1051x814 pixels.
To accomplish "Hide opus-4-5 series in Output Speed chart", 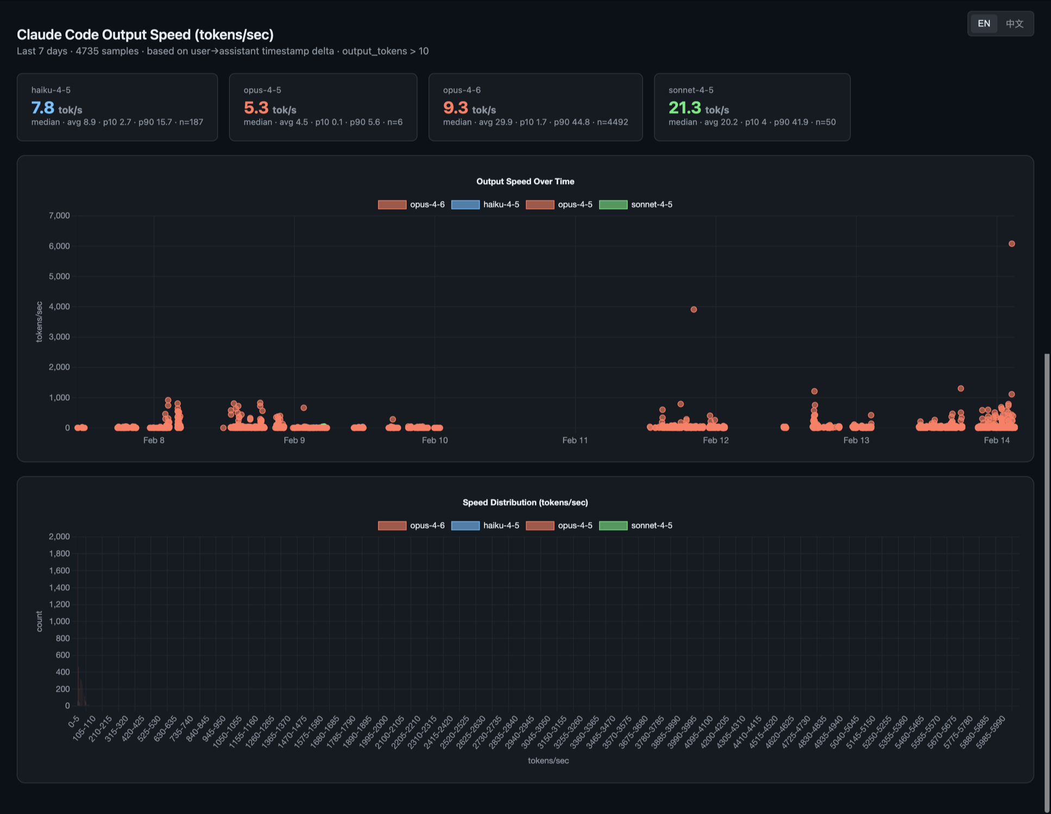I will click(559, 205).
